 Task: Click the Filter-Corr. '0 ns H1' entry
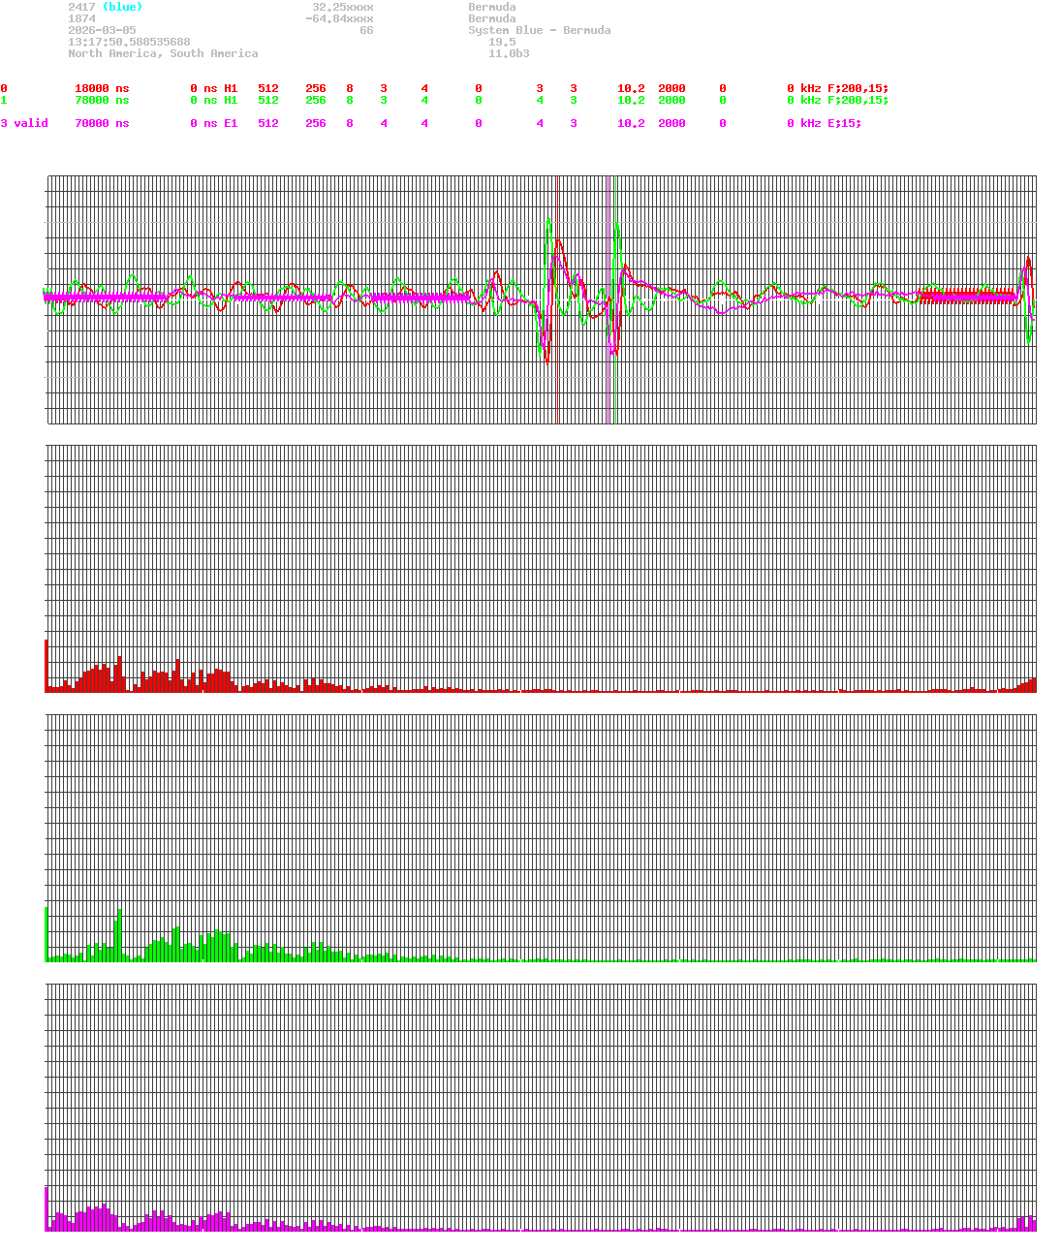tap(214, 88)
